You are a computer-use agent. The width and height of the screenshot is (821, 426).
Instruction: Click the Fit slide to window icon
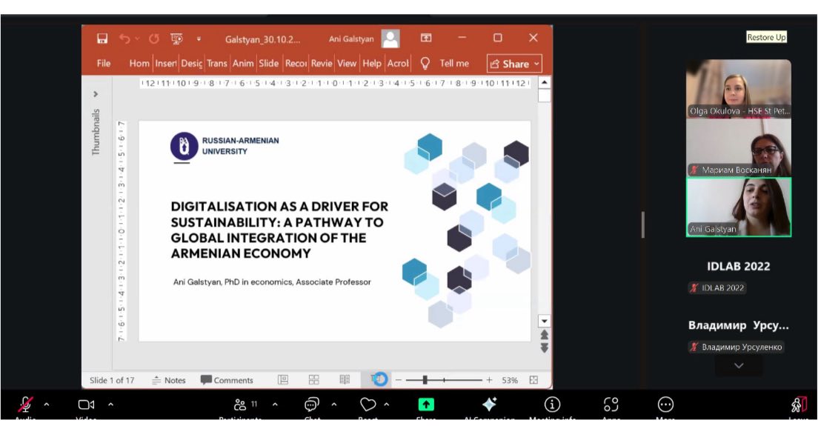(534, 380)
